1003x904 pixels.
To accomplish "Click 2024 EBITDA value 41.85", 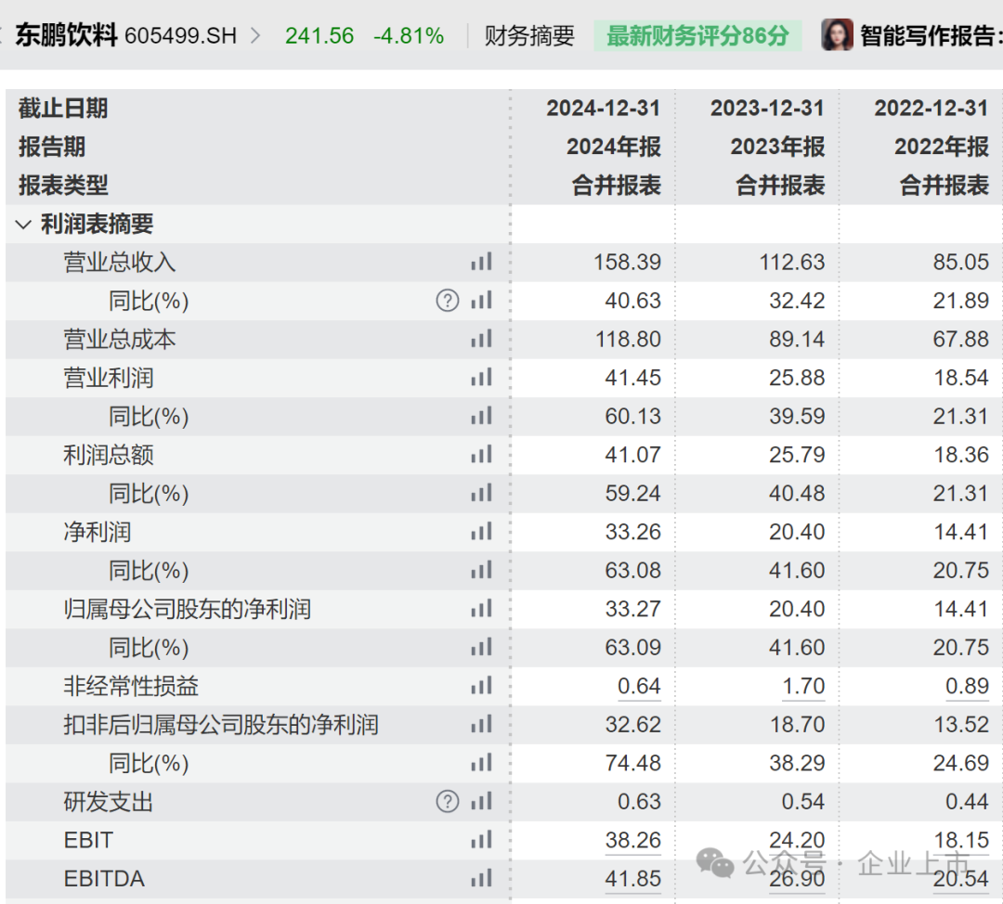I will point(632,878).
